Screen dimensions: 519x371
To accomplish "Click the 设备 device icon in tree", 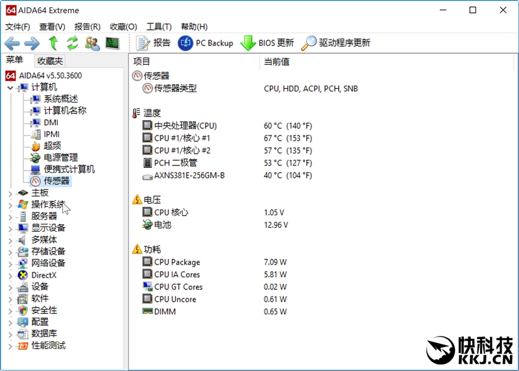I will [x=23, y=287].
